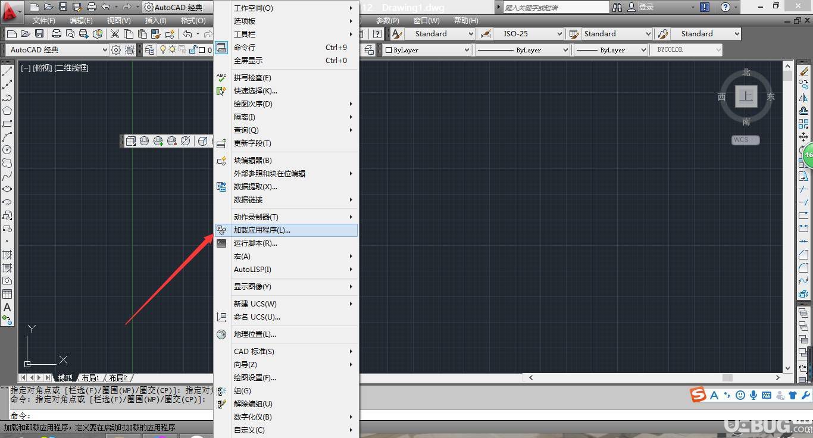This screenshot has height=438, width=813.
Task: Open the Dimension Style icon
Action: pyautogui.click(x=486, y=34)
